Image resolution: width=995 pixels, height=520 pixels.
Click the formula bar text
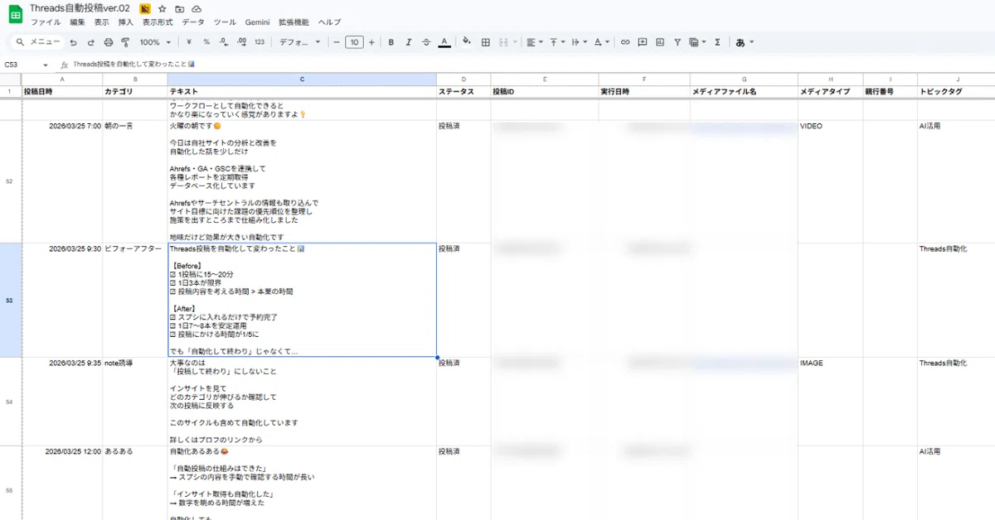(133, 64)
